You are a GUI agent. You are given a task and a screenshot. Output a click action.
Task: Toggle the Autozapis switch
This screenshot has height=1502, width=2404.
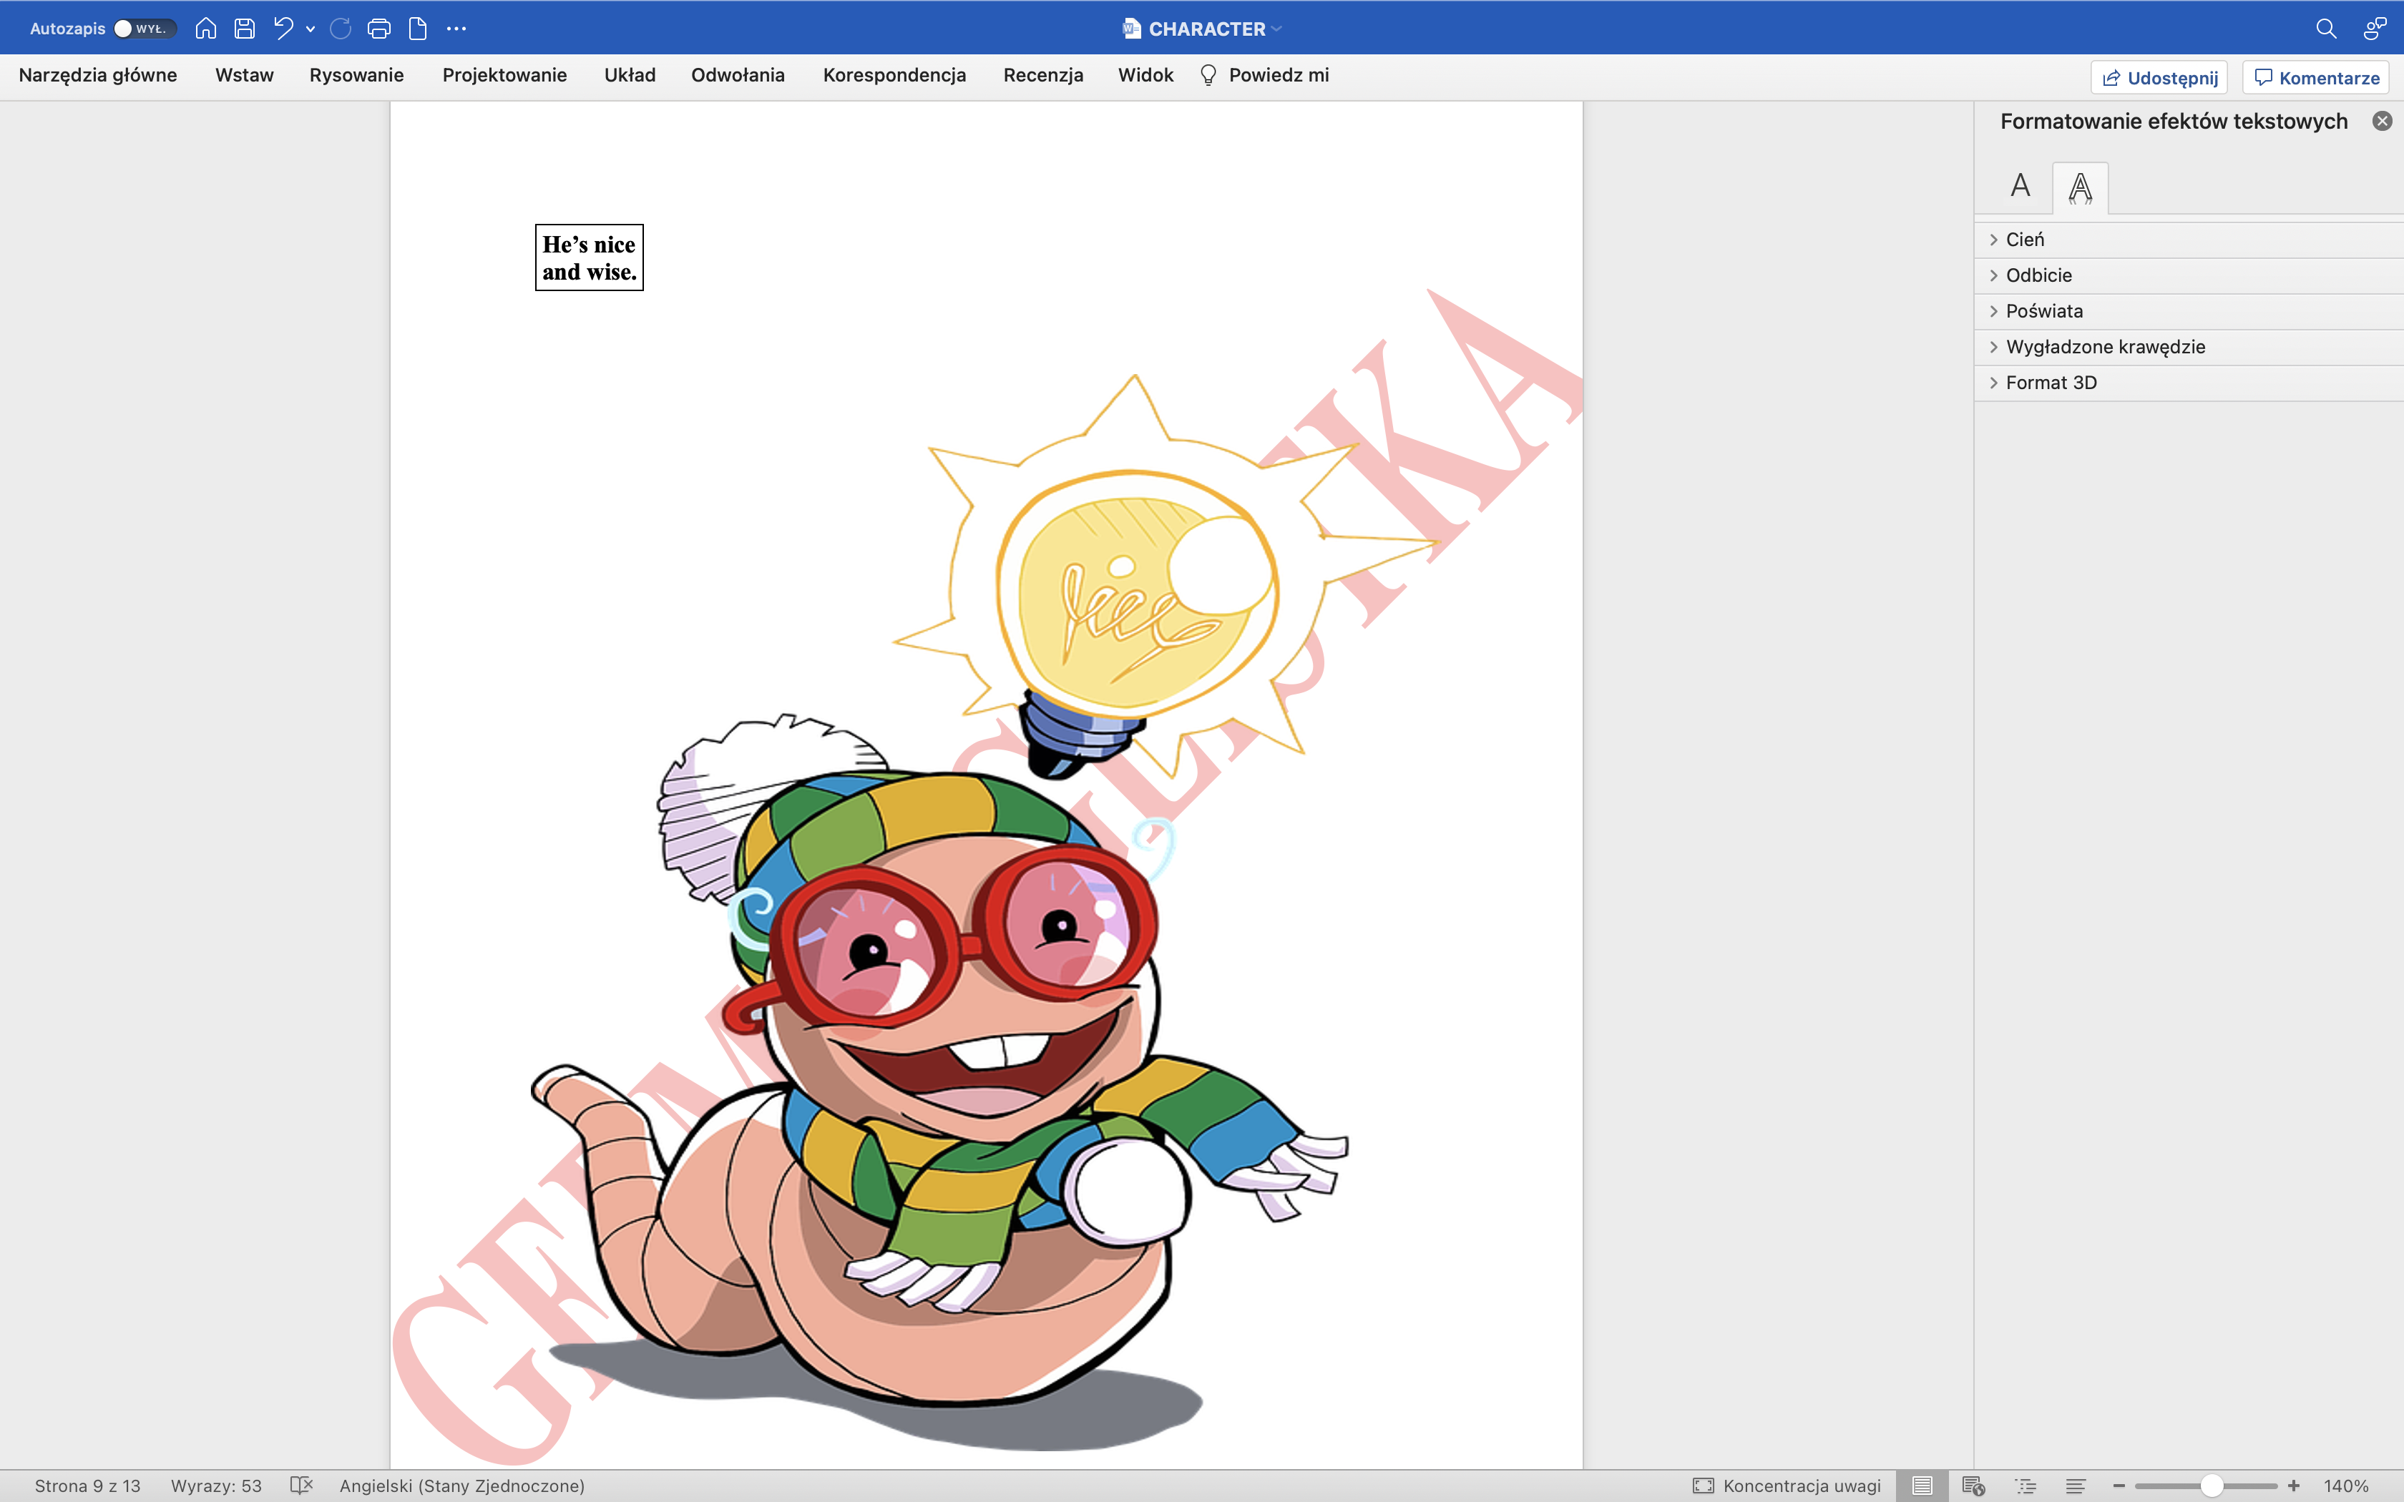point(145,29)
